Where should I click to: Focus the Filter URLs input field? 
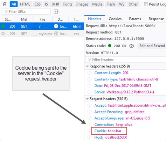click(26, 12)
